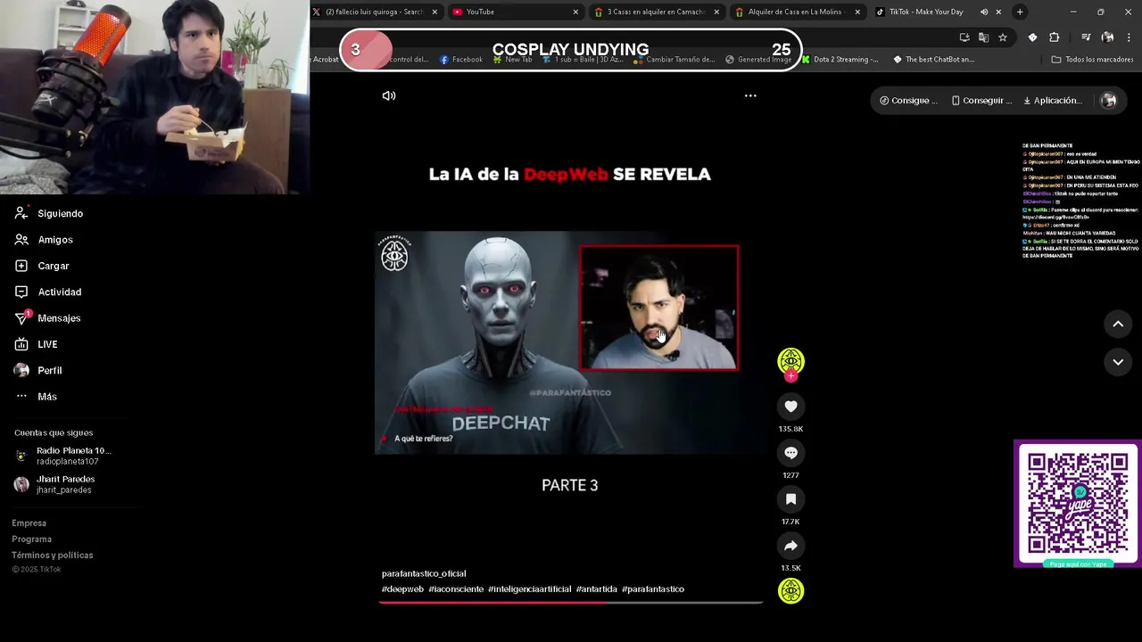Image resolution: width=1142 pixels, height=642 pixels.
Task: Click the Yape QR code overlay
Action: point(1077,504)
